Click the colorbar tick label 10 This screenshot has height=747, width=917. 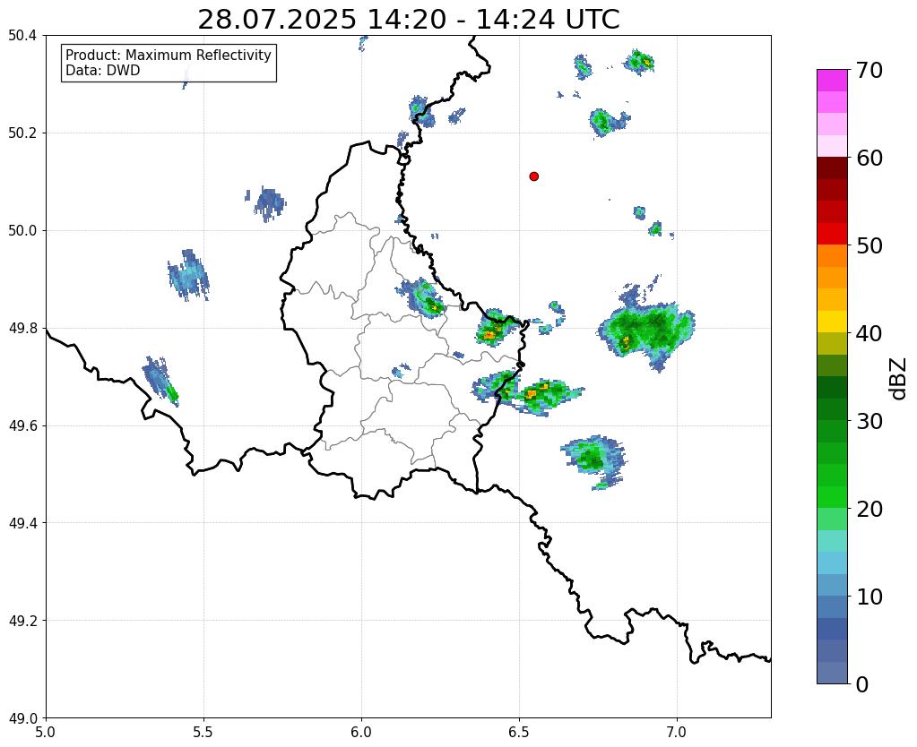(869, 597)
